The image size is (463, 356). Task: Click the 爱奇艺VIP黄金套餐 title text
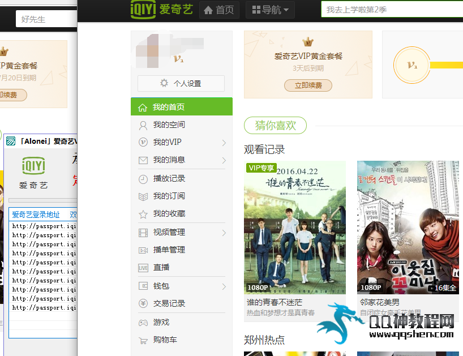click(308, 56)
